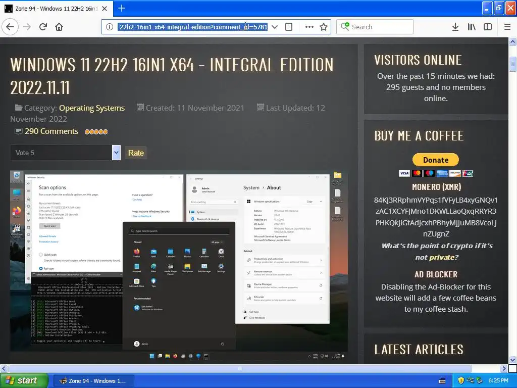Image resolution: width=517 pixels, height=388 pixels.
Task: Click the horizontal scrollbar left arrow
Action: pyautogui.click(x=4, y=368)
